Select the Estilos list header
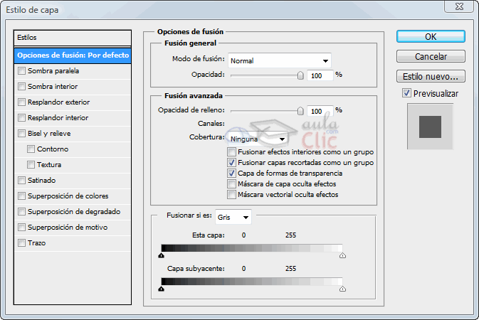This screenshot has height=320, width=479. [x=73, y=37]
